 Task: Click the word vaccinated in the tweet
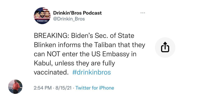[50, 72]
